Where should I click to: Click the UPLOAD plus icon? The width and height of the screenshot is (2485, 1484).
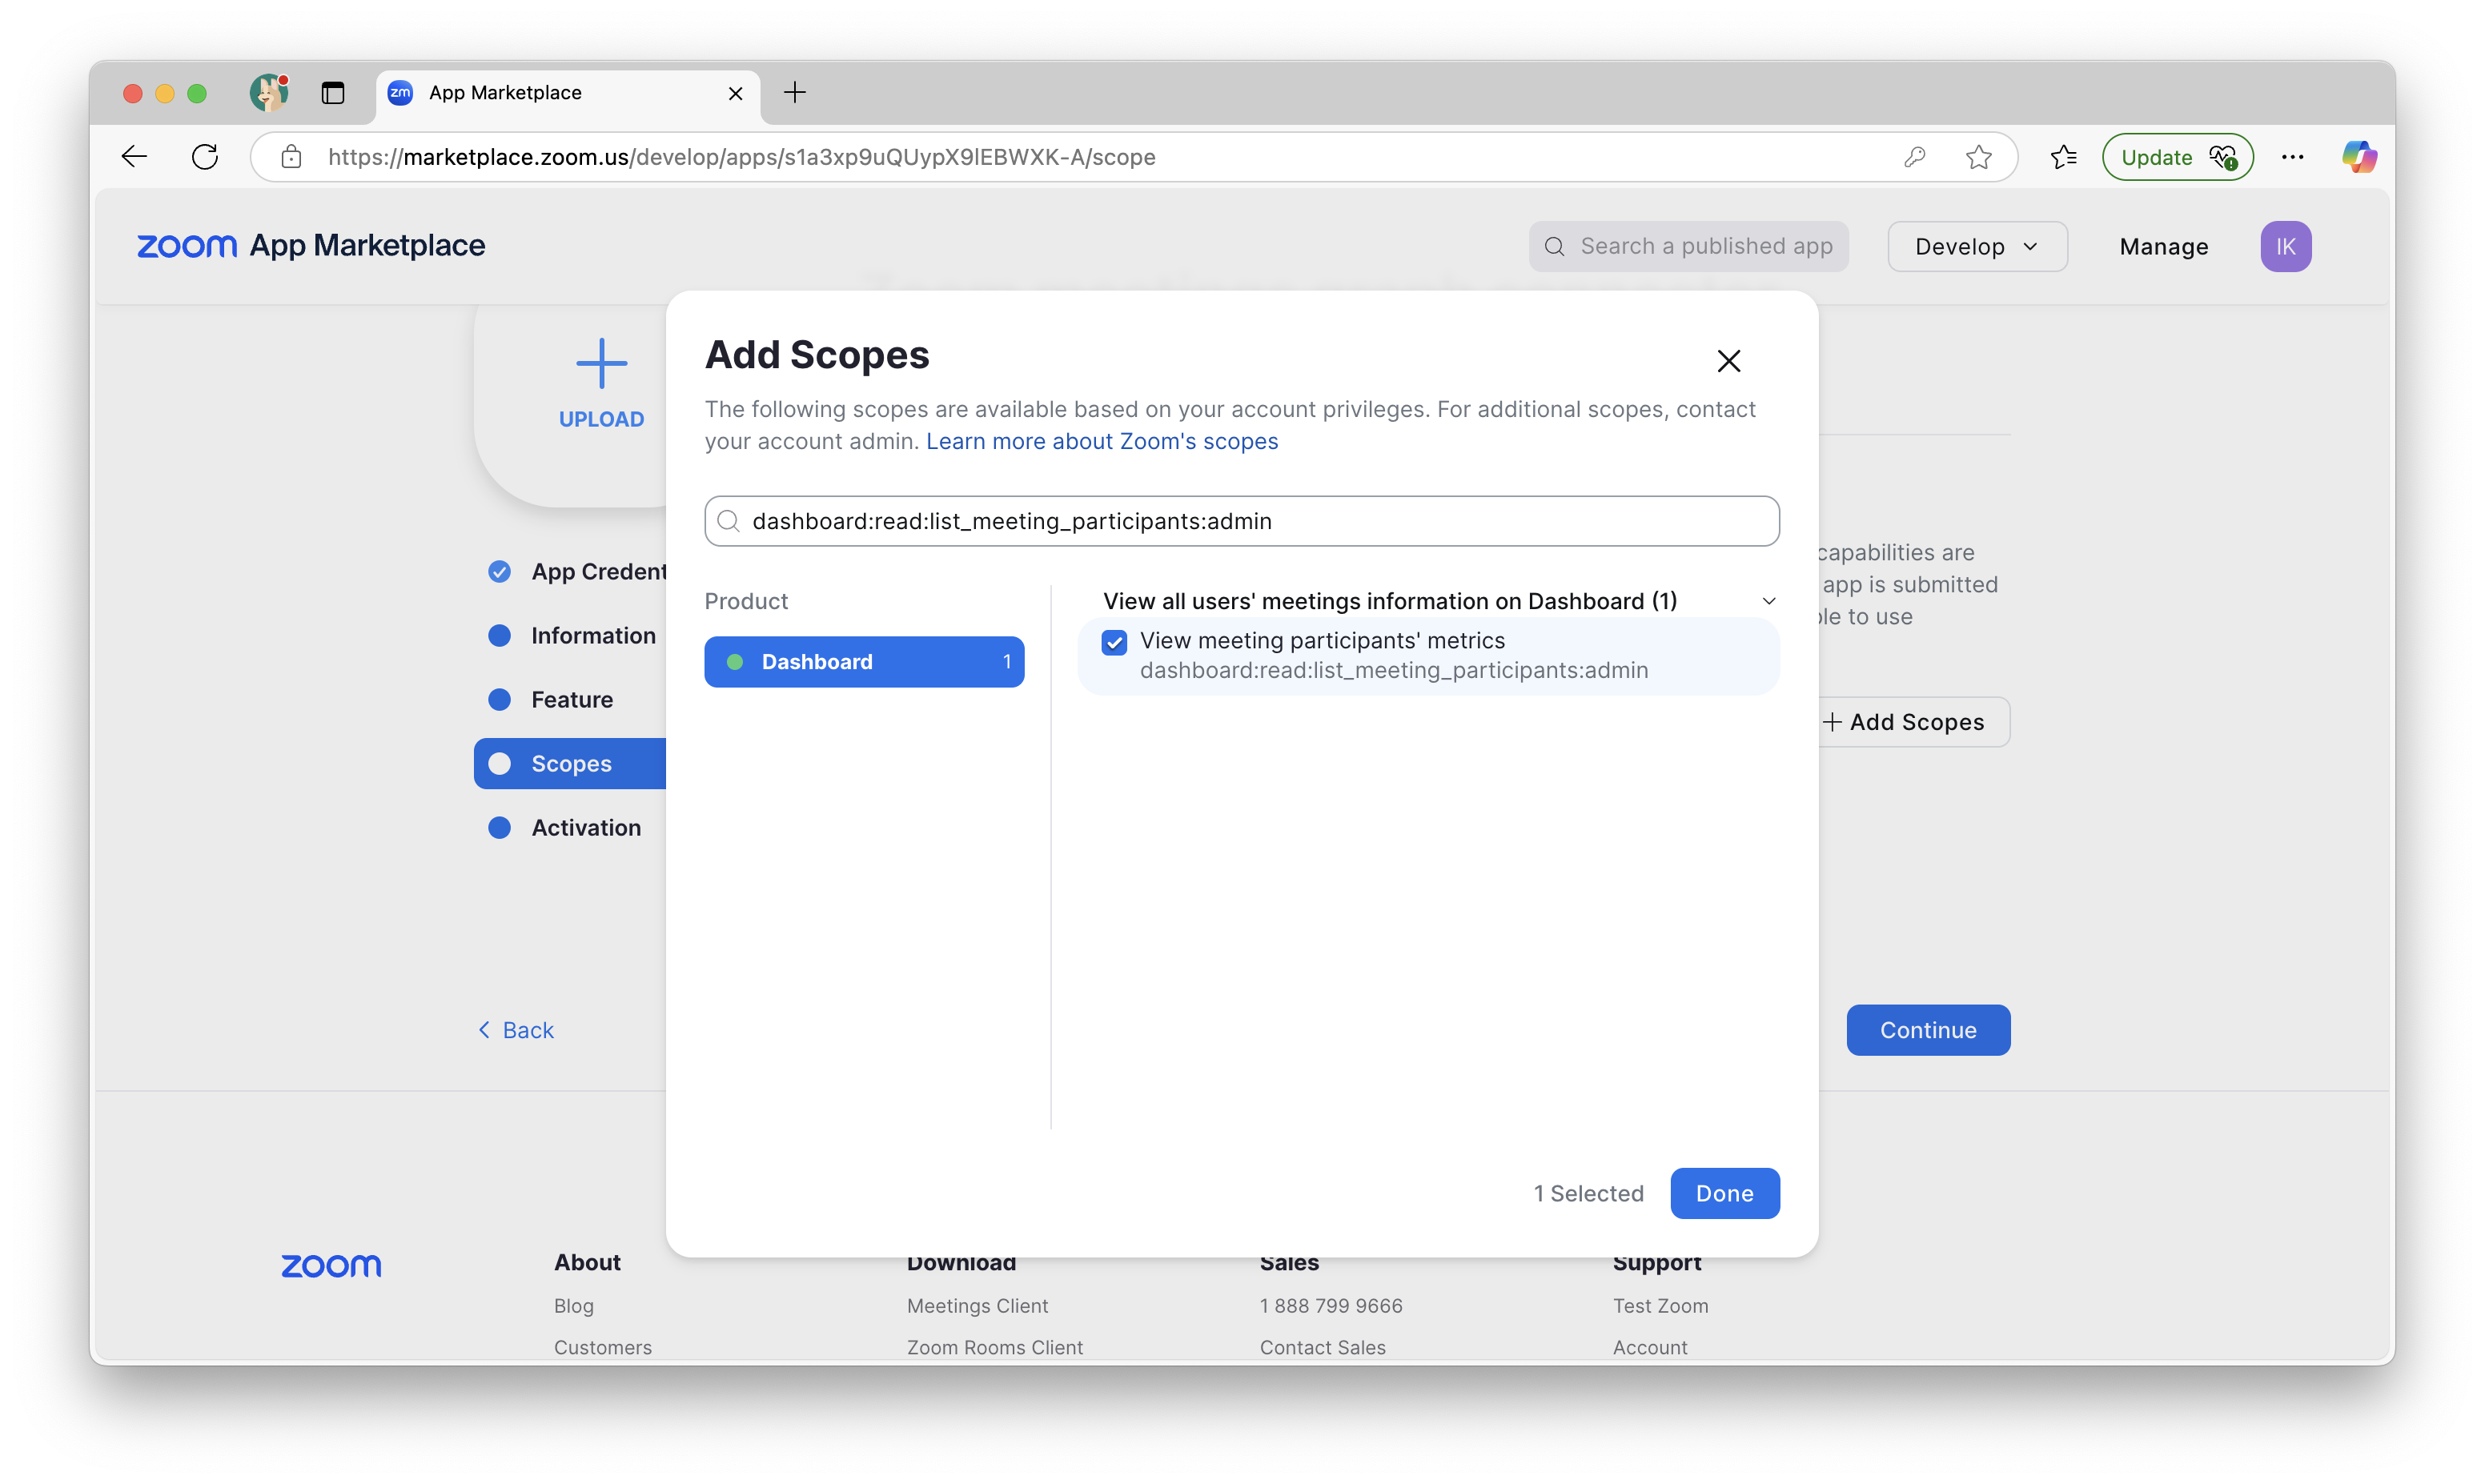[601, 362]
